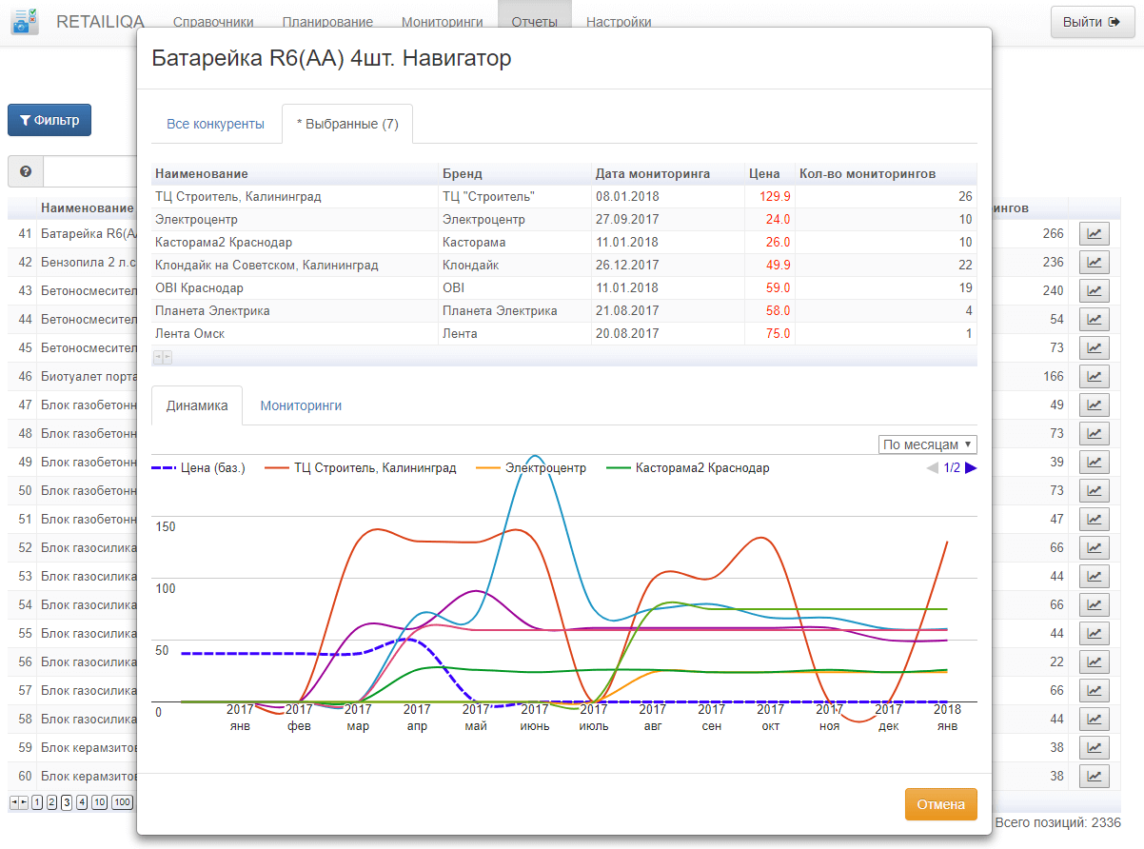
Task: Open the По месяцам period dropdown
Action: (928, 444)
